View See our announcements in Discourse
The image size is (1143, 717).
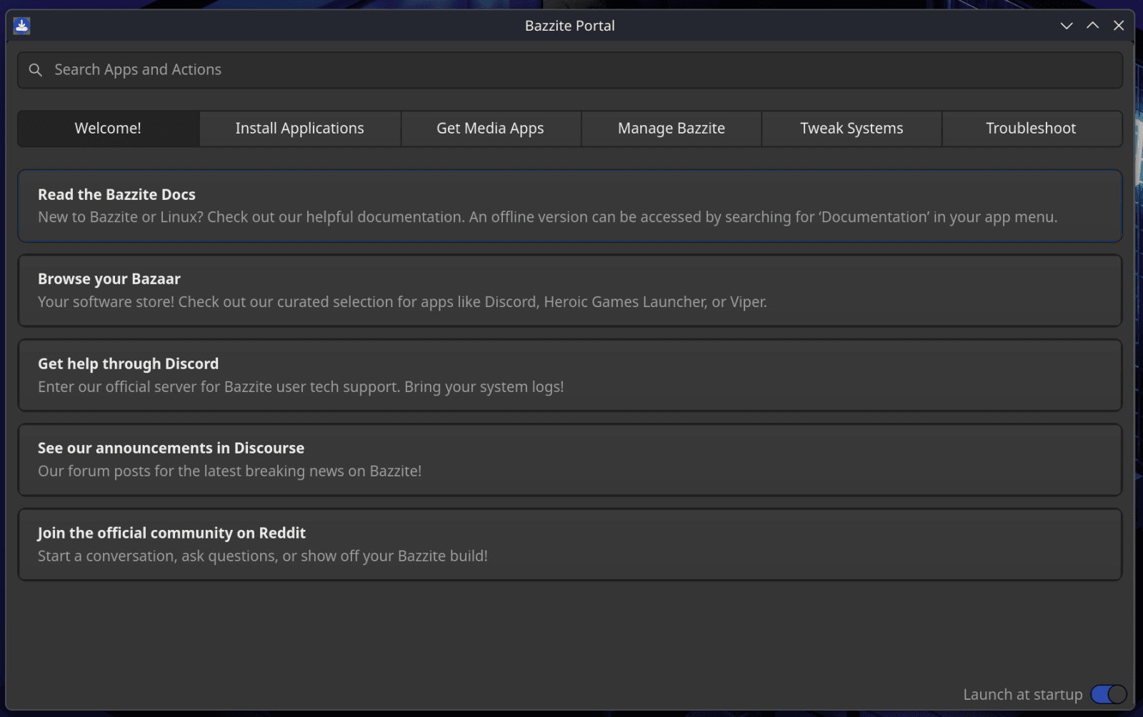[x=570, y=460]
